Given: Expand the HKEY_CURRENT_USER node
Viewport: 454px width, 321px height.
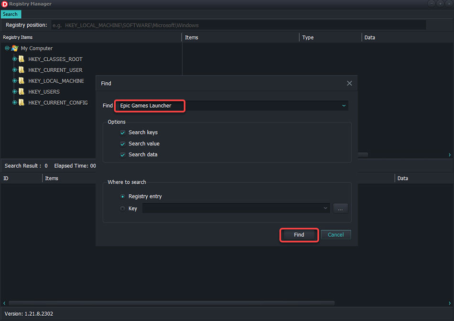Looking at the screenshot, I should 14,70.
